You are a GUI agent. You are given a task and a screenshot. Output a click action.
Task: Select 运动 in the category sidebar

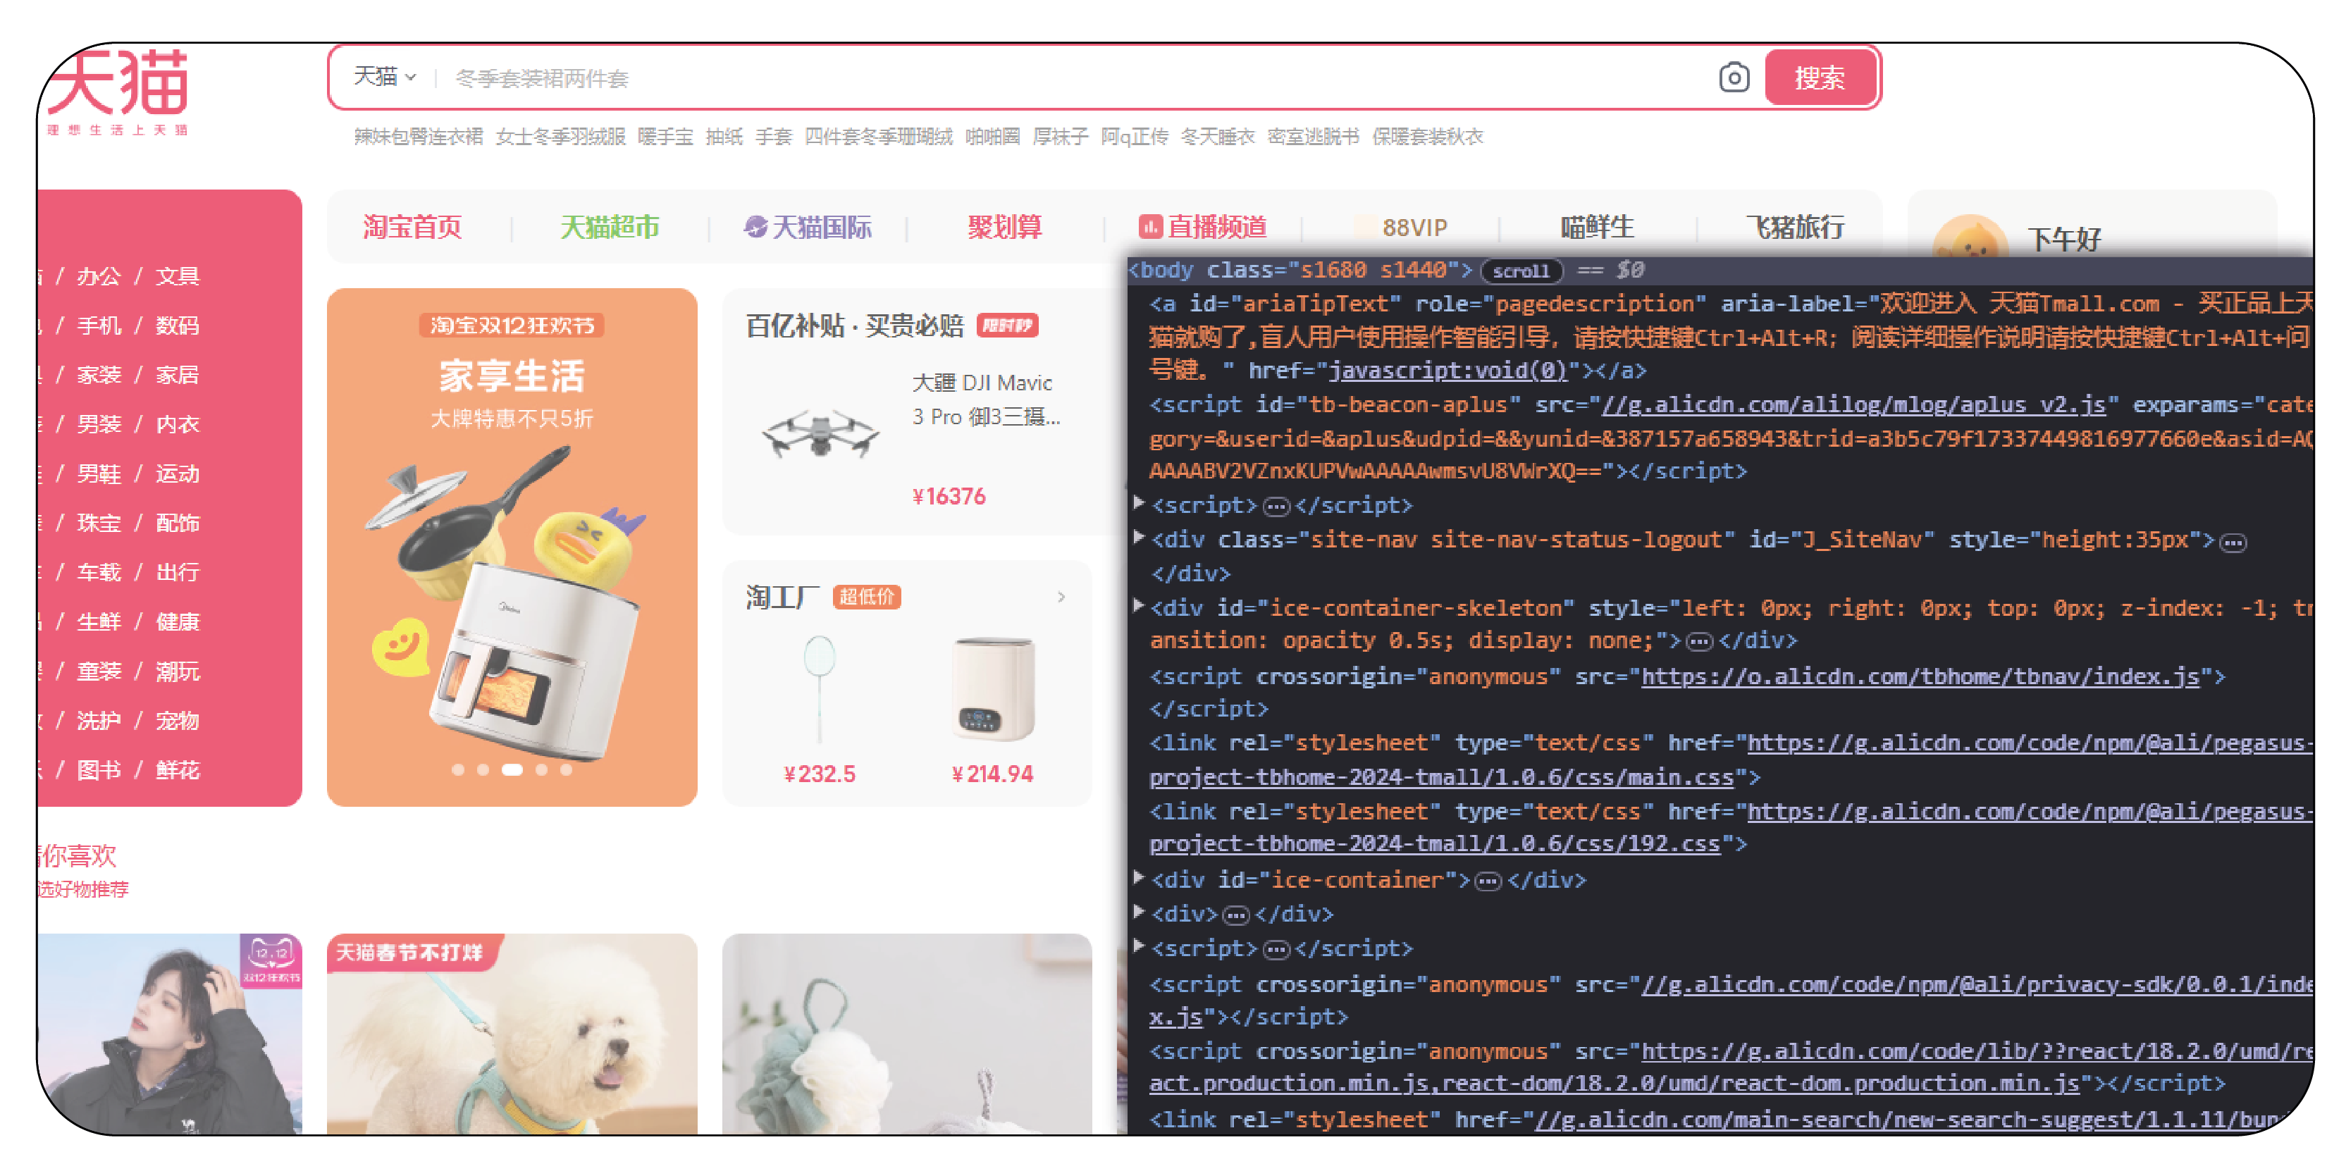178,473
